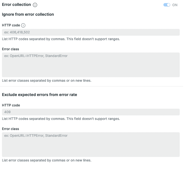Click the HTTP codes help text in Ignore section

[x=61, y=39]
